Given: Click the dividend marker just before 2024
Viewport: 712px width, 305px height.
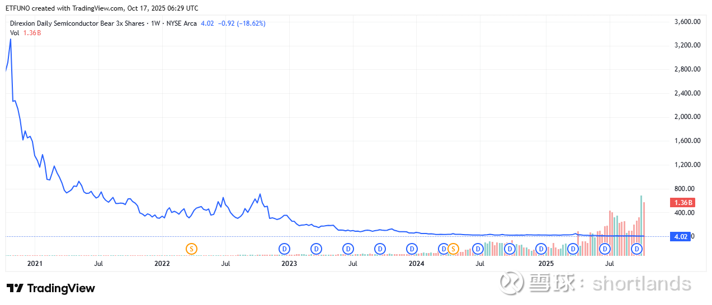Looking at the screenshot, I should pos(412,248).
